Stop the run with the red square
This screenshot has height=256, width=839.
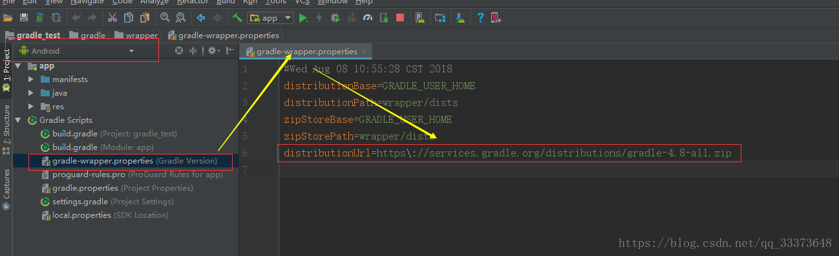pyautogui.click(x=400, y=17)
